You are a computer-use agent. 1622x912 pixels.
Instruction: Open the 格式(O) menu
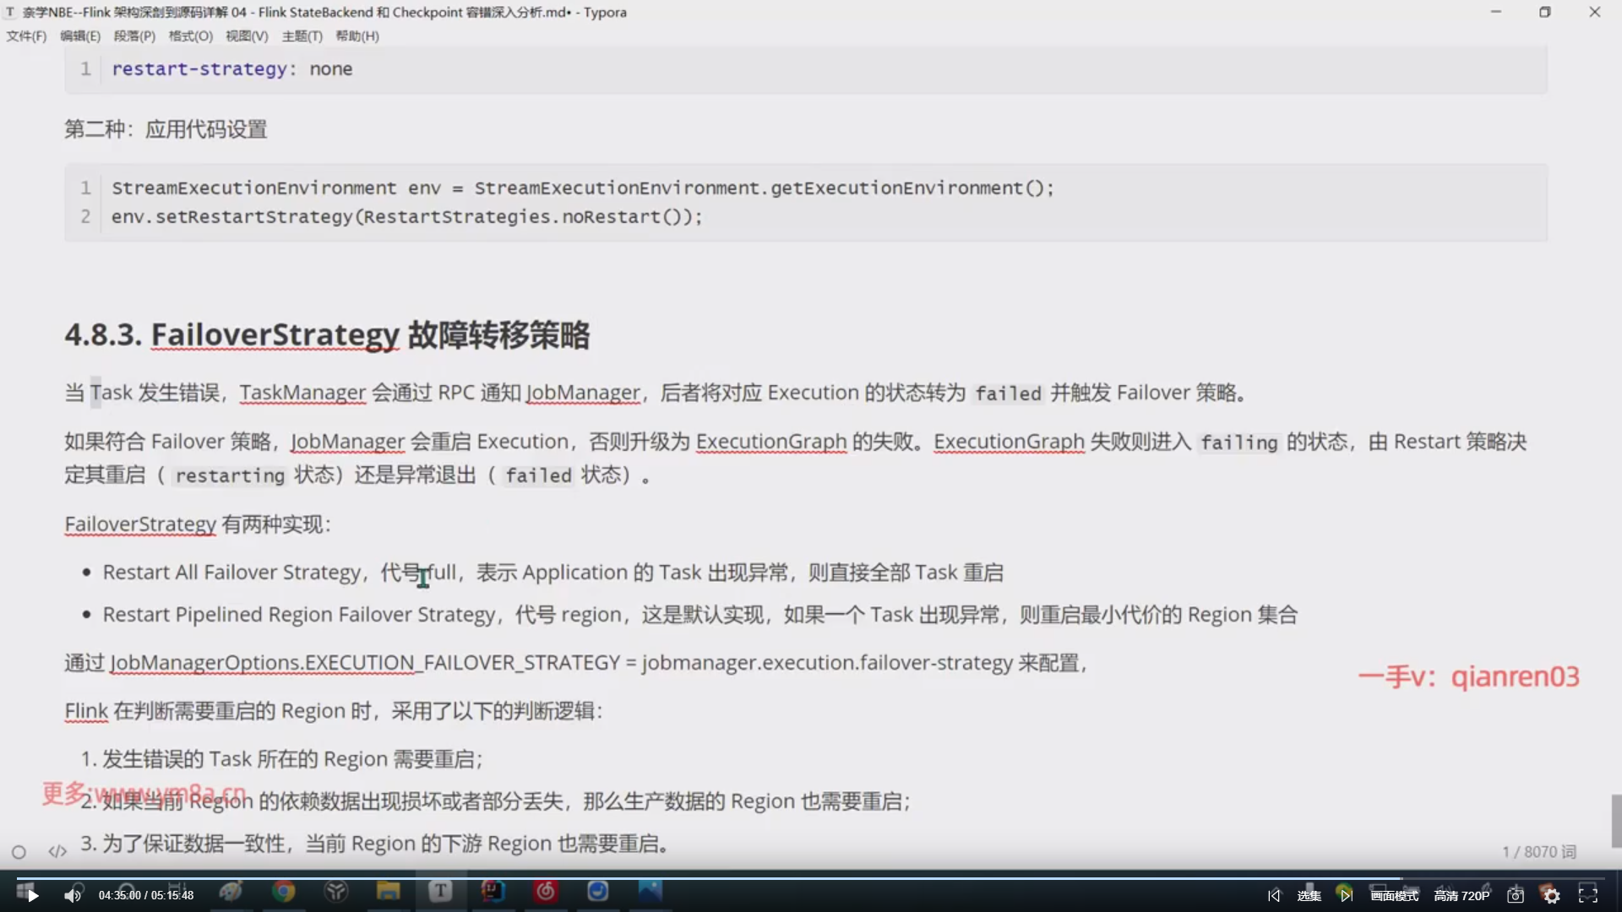[x=190, y=36]
